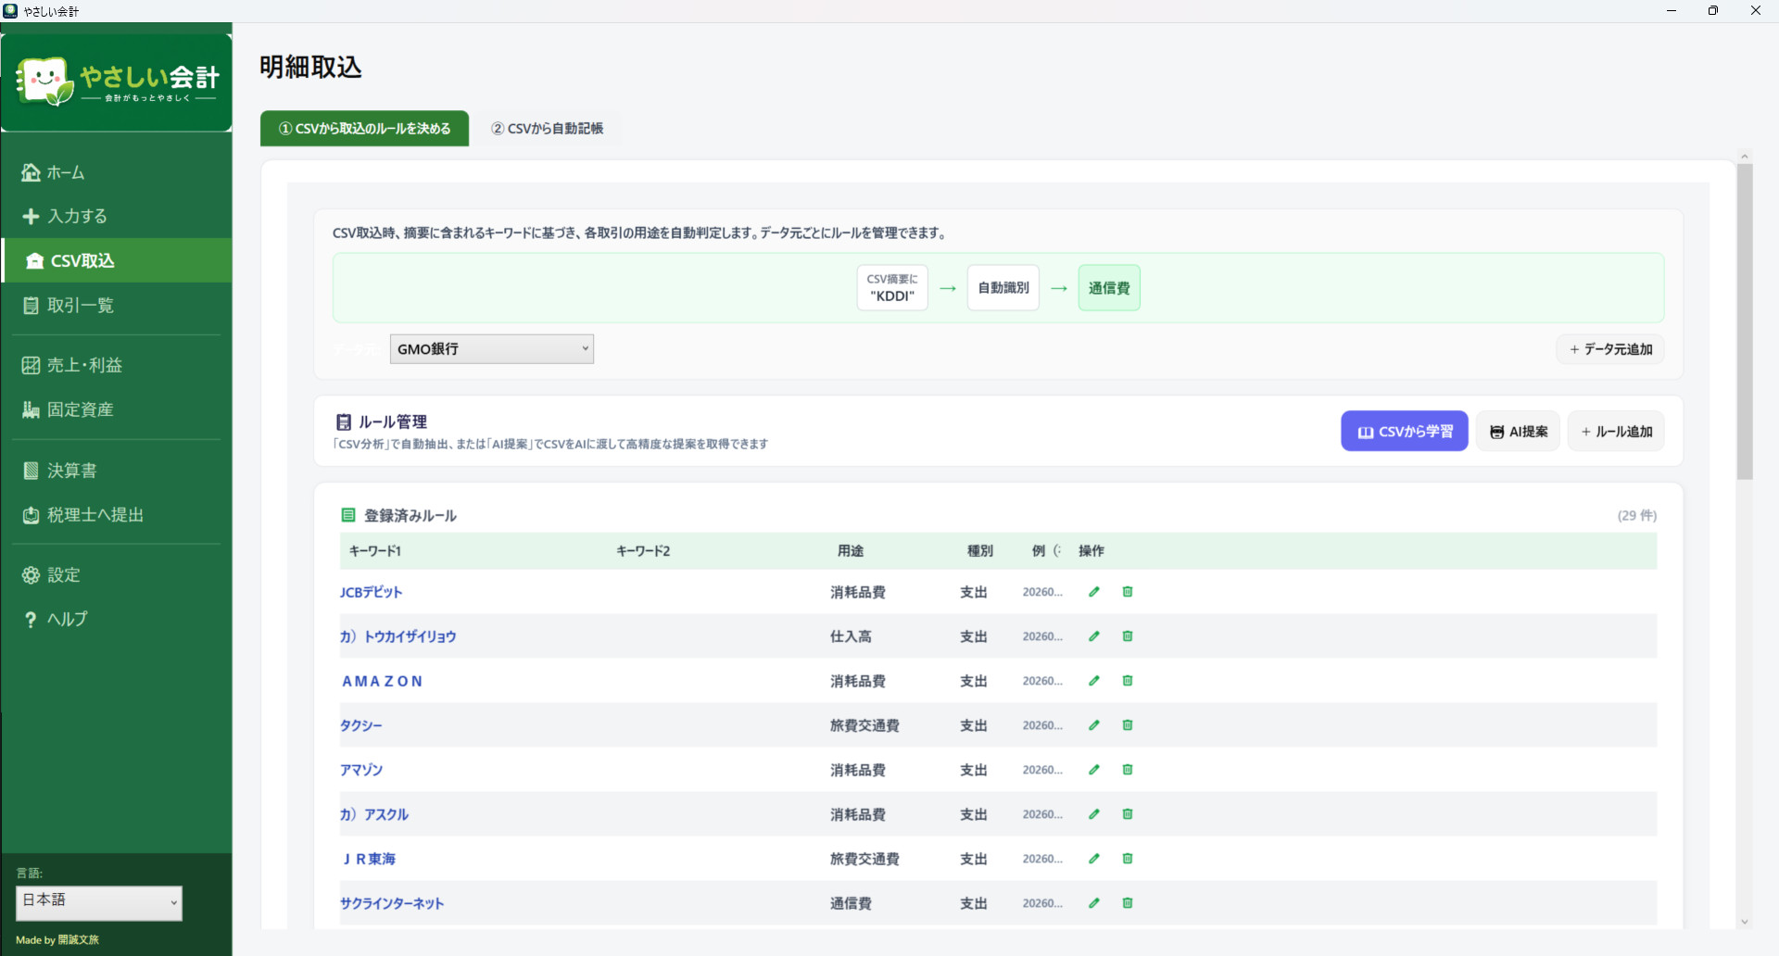Edit the ＪＲ東海 rule pencil icon

pos(1094,859)
